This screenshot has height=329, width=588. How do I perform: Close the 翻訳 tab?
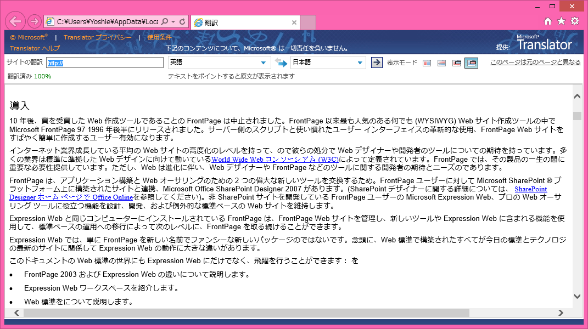tap(294, 22)
